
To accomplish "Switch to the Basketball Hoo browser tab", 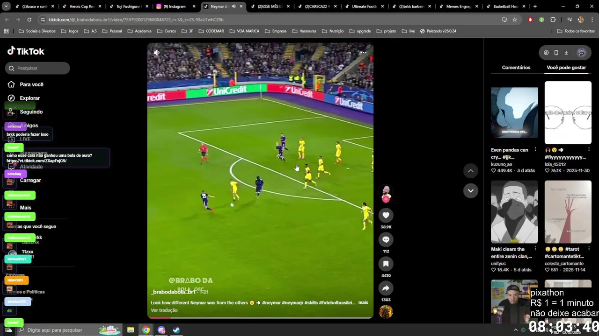I will (x=505, y=7).
